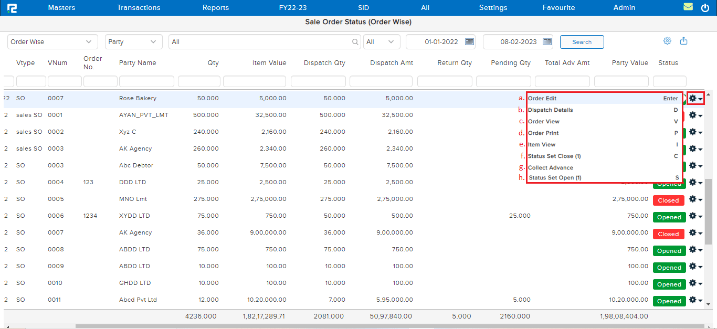Open the Transactions menu
Image resolution: width=717 pixels, height=329 pixels.
(139, 8)
